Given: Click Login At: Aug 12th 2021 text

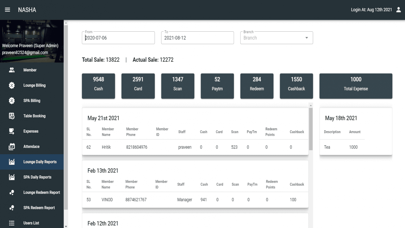Looking at the screenshot, I should (x=371, y=10).
